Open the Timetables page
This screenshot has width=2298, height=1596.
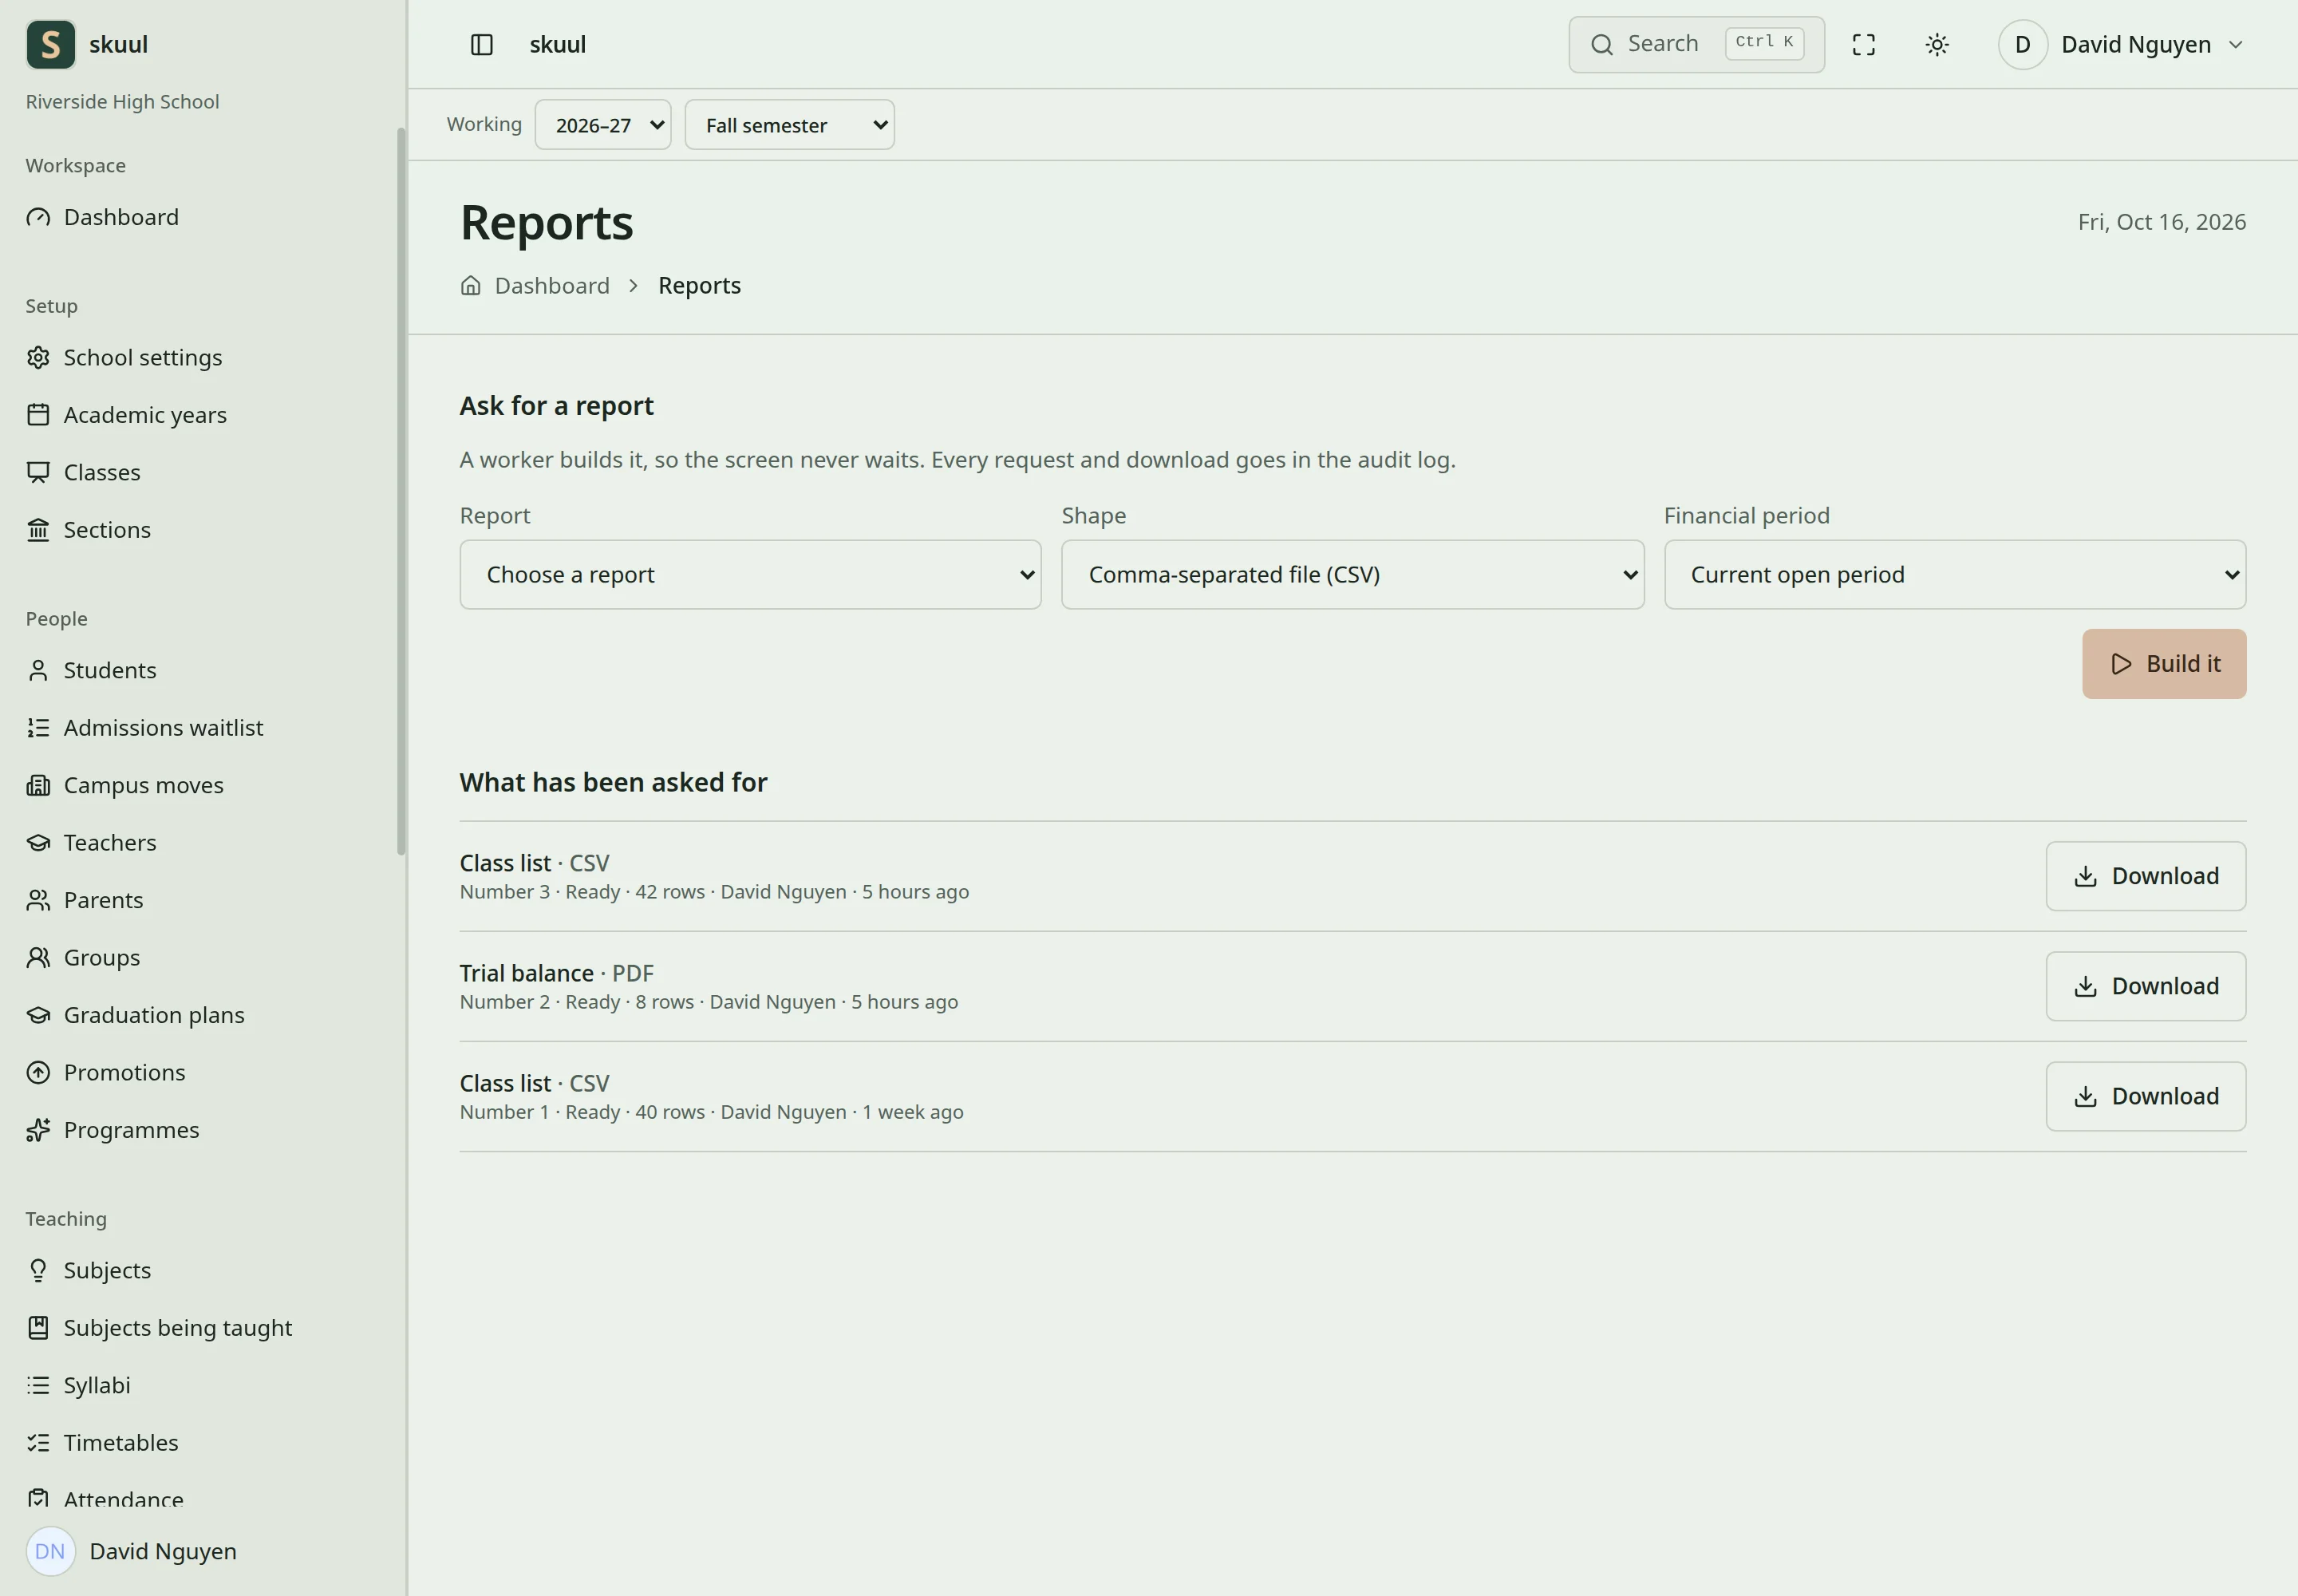[121, 1443]
